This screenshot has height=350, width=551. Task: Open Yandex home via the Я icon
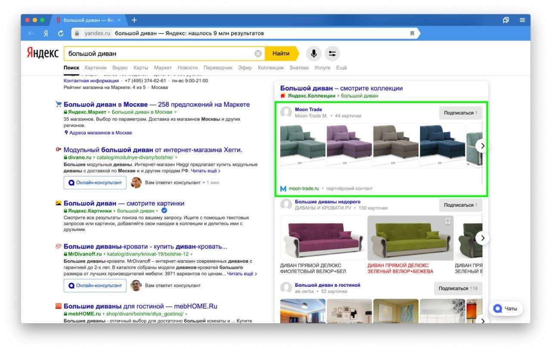click(46, 33)
